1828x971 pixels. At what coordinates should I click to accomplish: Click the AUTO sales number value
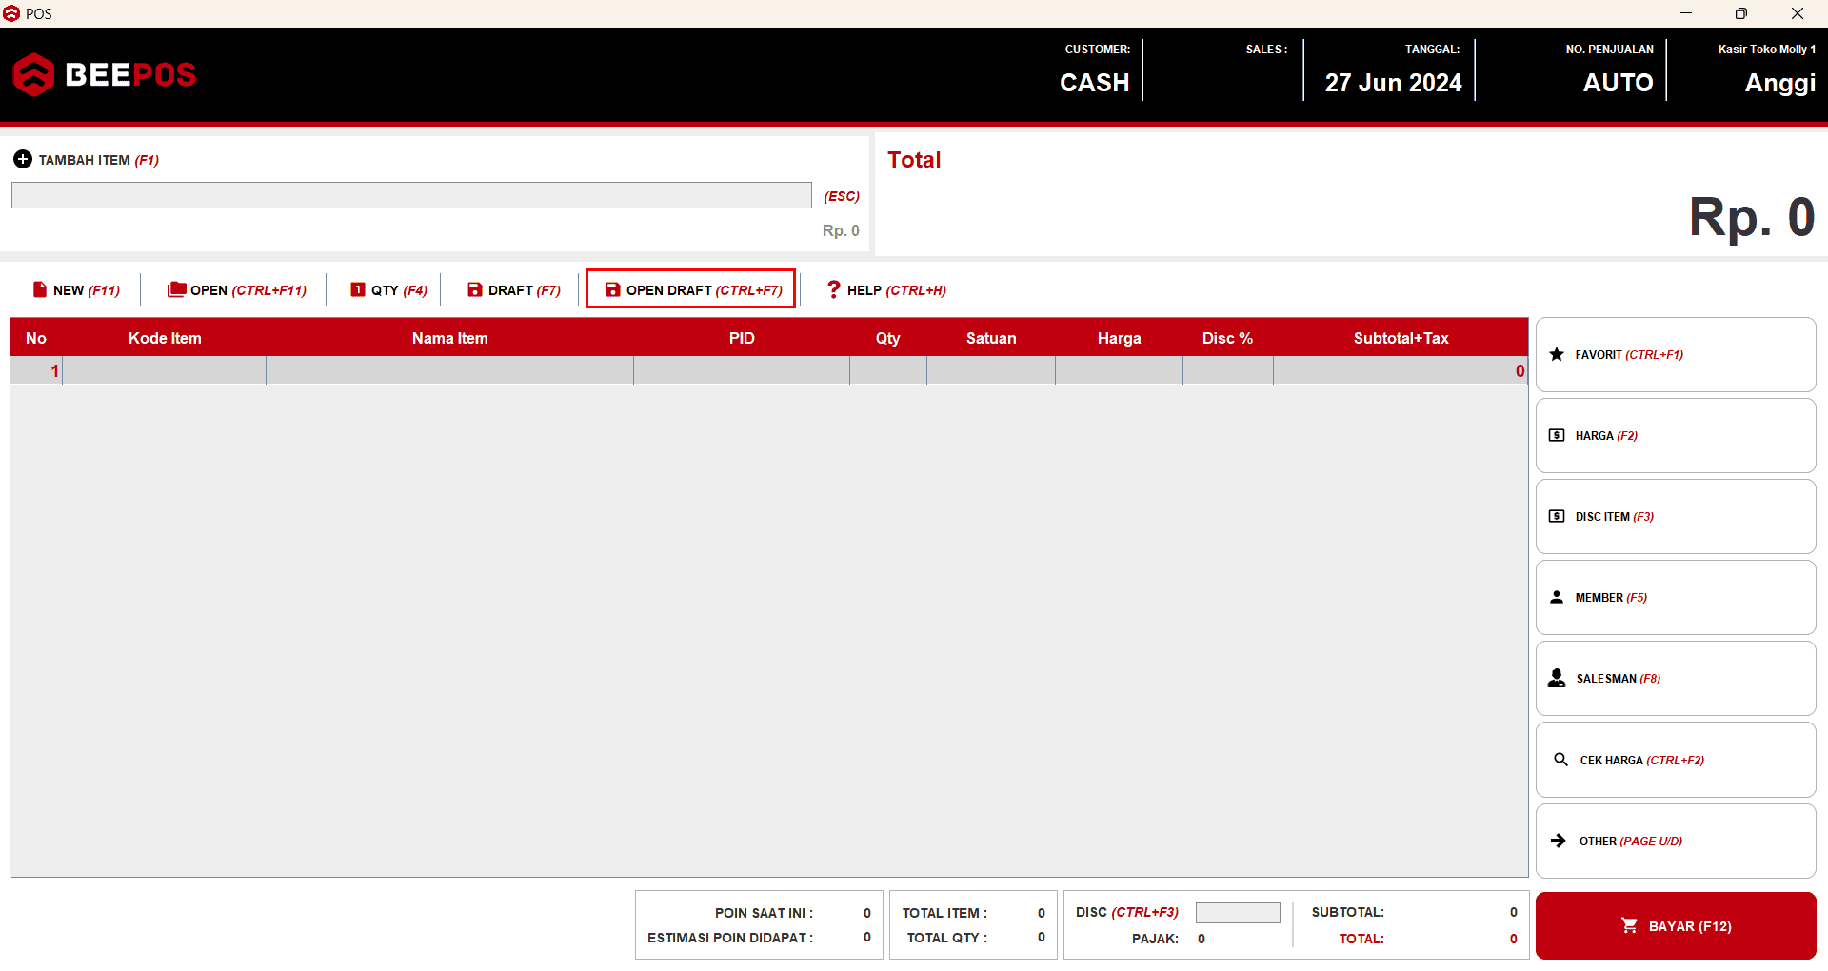pos(1619,83)
